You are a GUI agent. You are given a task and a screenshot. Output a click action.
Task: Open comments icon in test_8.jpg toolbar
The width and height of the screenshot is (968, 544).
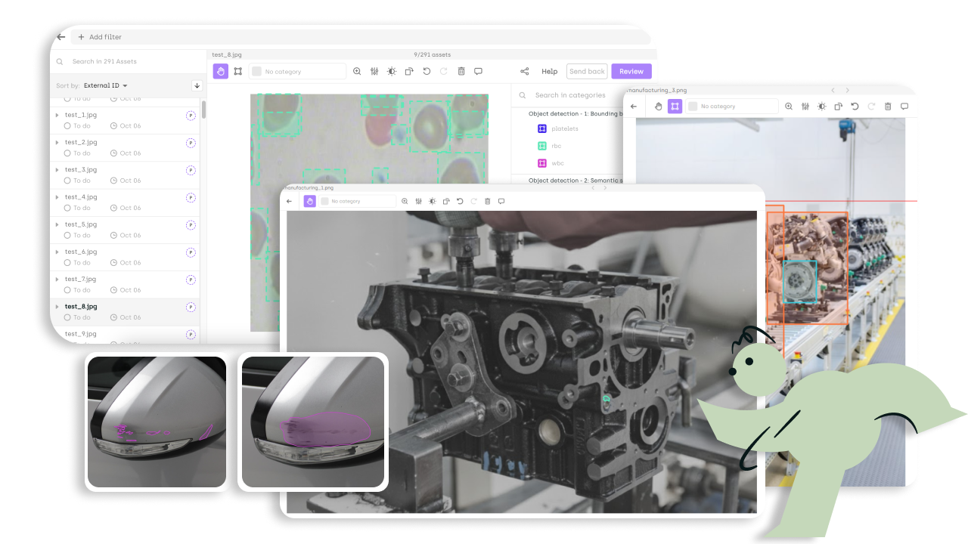pos(478,71)
